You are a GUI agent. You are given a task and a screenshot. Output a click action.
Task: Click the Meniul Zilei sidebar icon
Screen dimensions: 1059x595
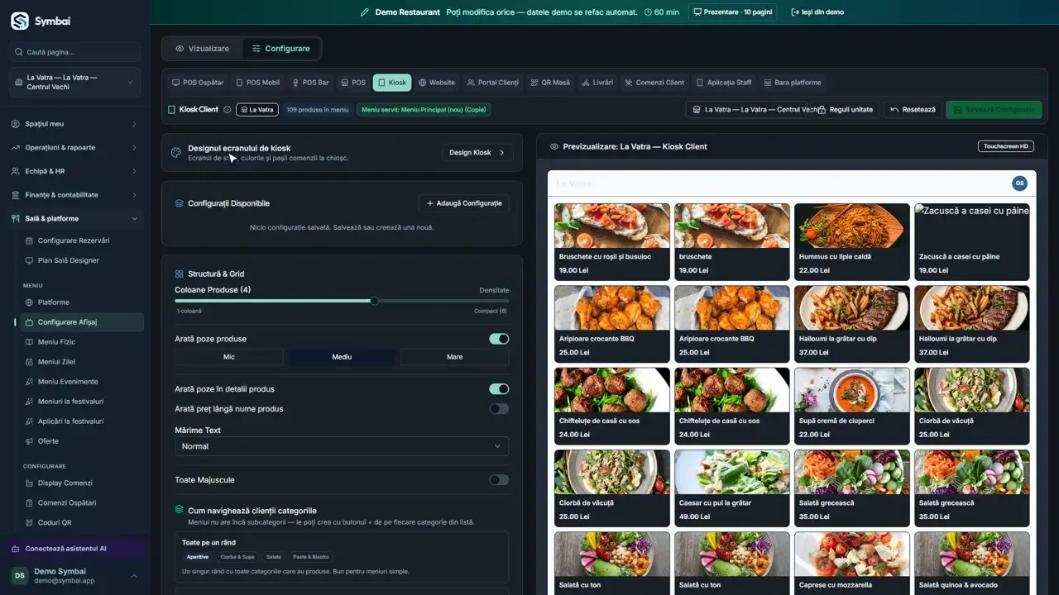[30, 362]
